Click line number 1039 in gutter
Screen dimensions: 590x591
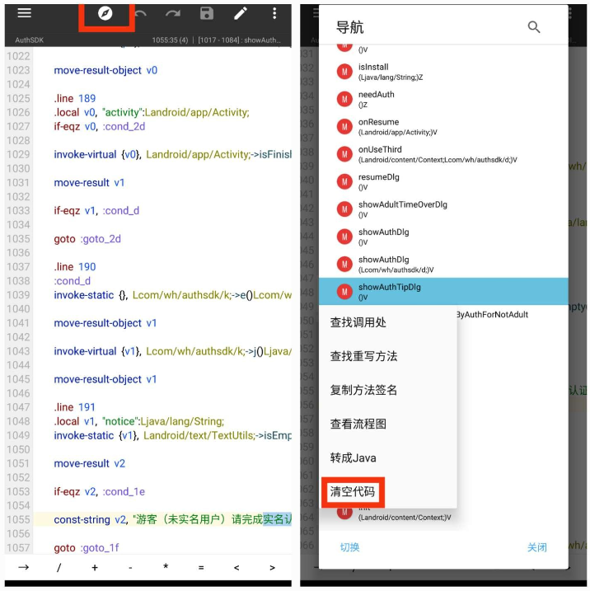click(18, 295)
